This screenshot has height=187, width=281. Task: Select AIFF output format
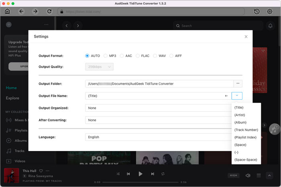tap(171, 56)
